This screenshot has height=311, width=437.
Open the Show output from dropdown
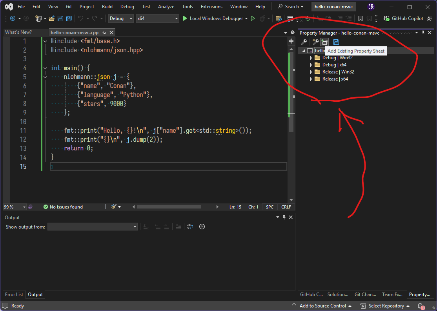93,227
